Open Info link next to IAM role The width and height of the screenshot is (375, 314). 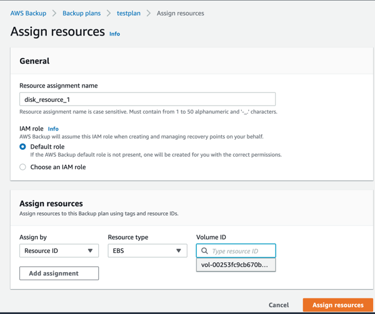[x=53, y=129]
